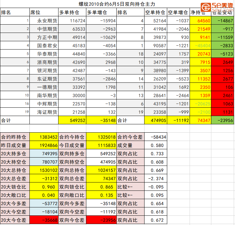The height and width of the screenshot is (225, 235).
Task: Select value -18104 for 20大今空差
Action: [x=44, y=212]
